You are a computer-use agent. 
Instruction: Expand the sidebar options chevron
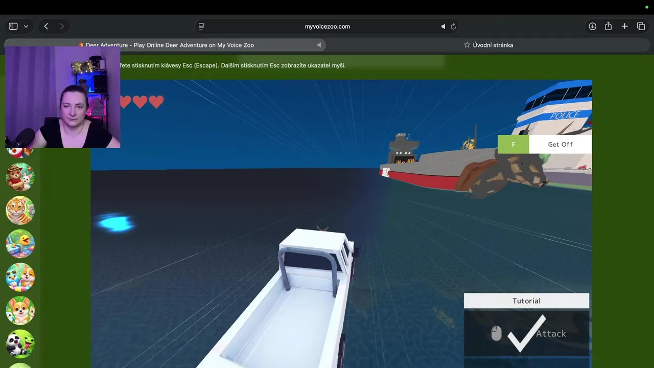26,26
